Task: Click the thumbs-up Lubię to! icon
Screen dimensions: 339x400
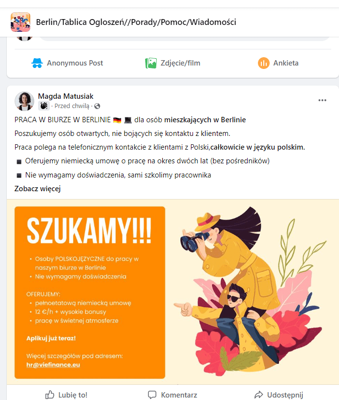Action: [x=50, y=395]
